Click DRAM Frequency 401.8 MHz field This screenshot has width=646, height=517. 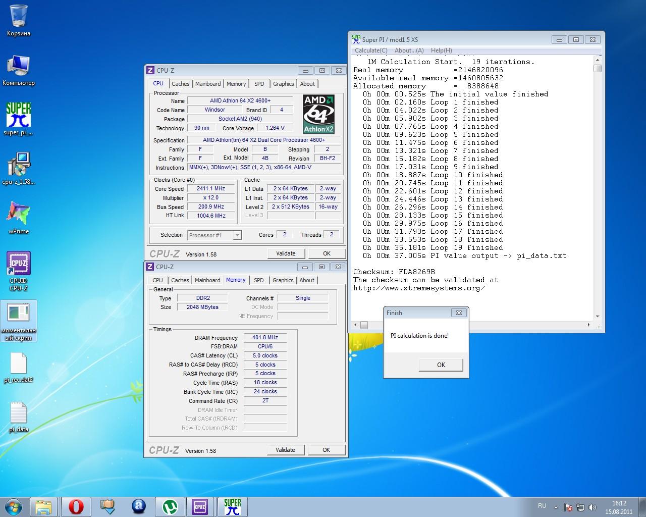265,338
